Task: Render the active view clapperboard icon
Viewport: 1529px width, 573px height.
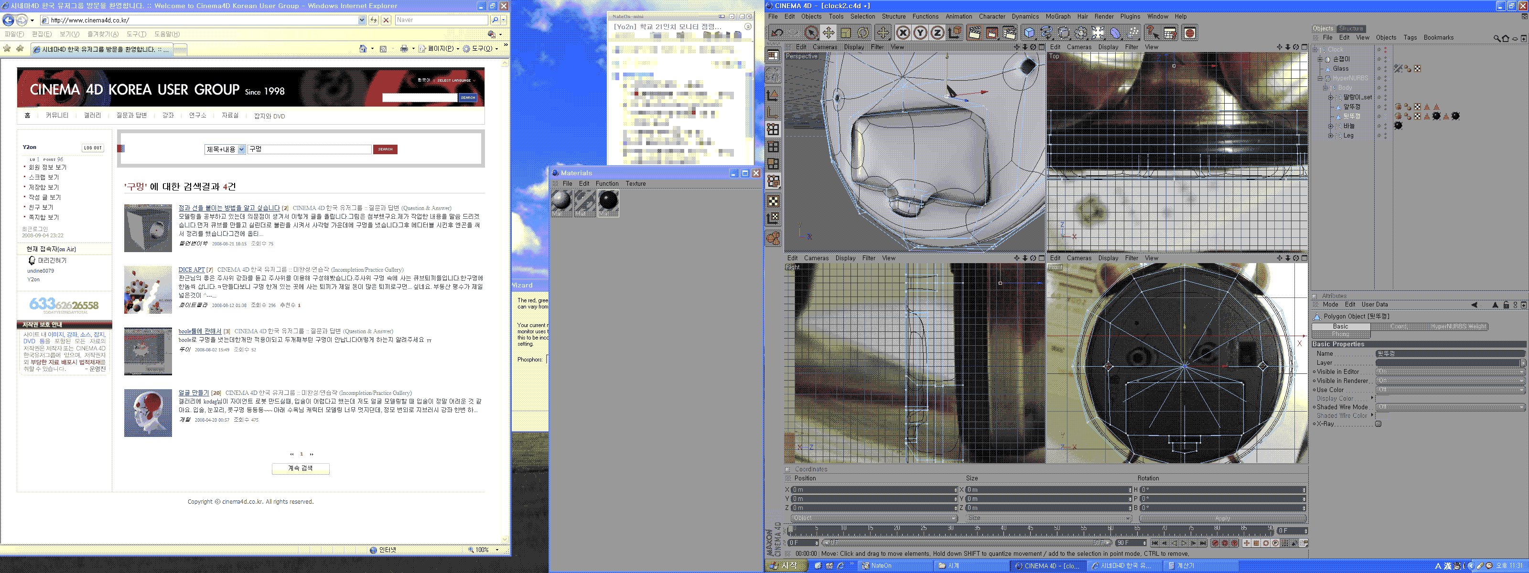Action: 974,32
